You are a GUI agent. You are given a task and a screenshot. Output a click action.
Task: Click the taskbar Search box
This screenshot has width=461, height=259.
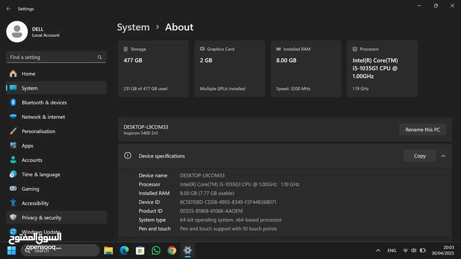coord(60,250)
